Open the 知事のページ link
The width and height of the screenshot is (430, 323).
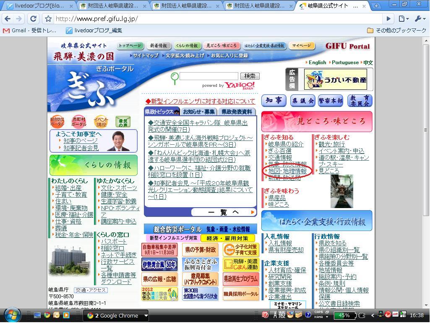point(81,141)
